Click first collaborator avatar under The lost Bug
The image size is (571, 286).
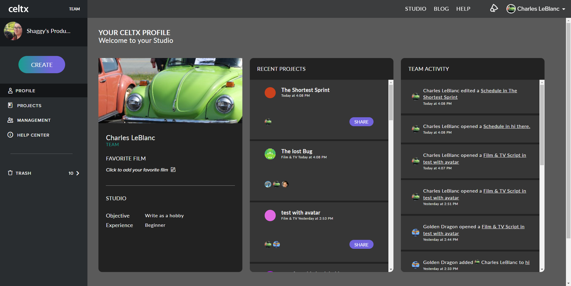pyautogui.click(x=268, y=184)
